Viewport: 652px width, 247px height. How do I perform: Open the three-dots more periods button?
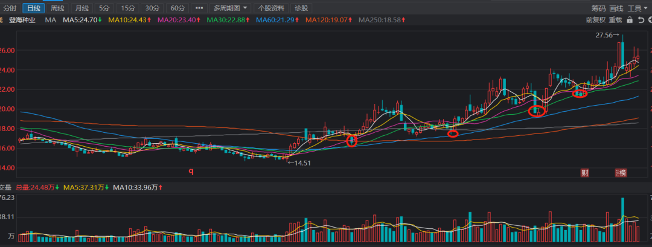tap(199, 8)
